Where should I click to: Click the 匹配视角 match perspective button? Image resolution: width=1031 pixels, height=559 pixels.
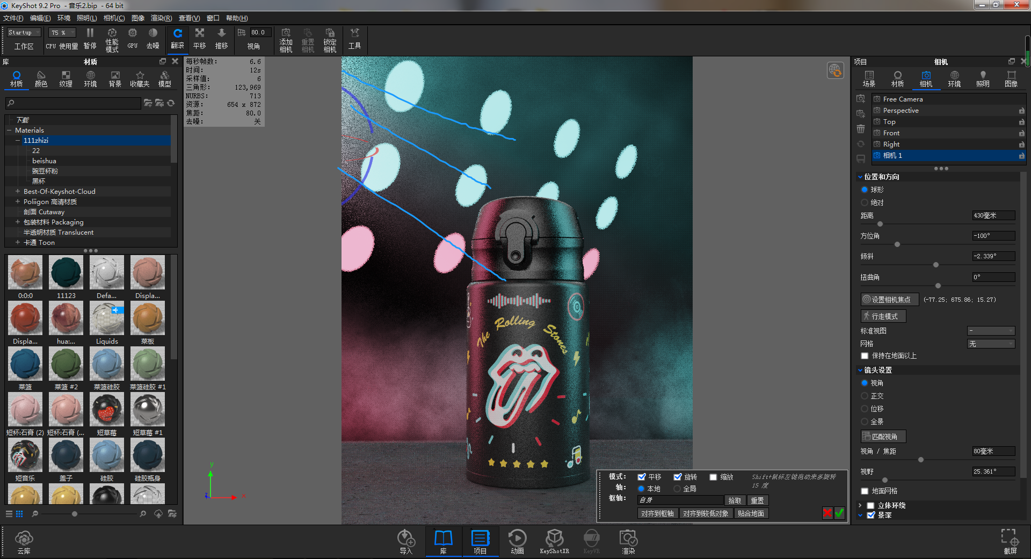pos(883,436)
